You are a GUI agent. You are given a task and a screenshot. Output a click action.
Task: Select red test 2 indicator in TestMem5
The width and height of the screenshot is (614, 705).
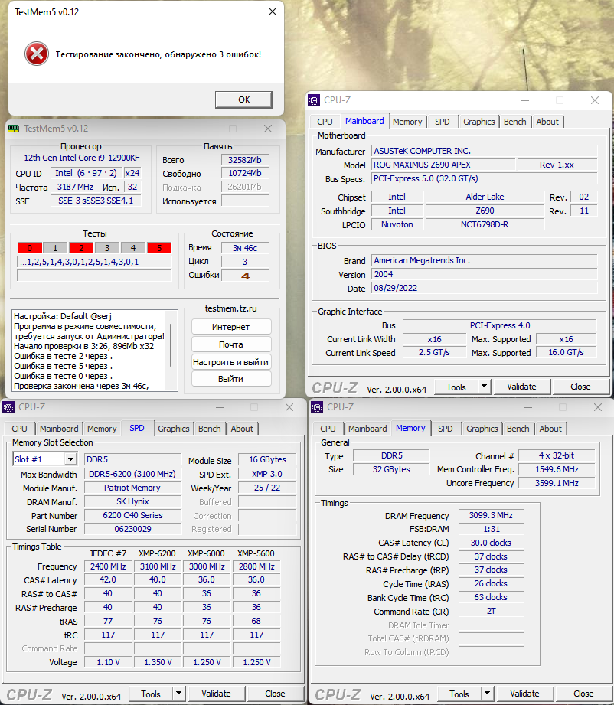click(81, 248)
